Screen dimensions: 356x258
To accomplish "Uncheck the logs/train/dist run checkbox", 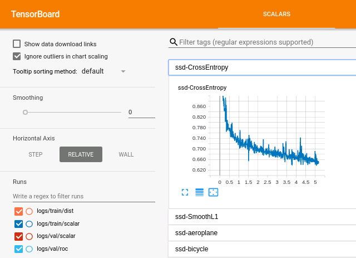I will pos(18,211).
